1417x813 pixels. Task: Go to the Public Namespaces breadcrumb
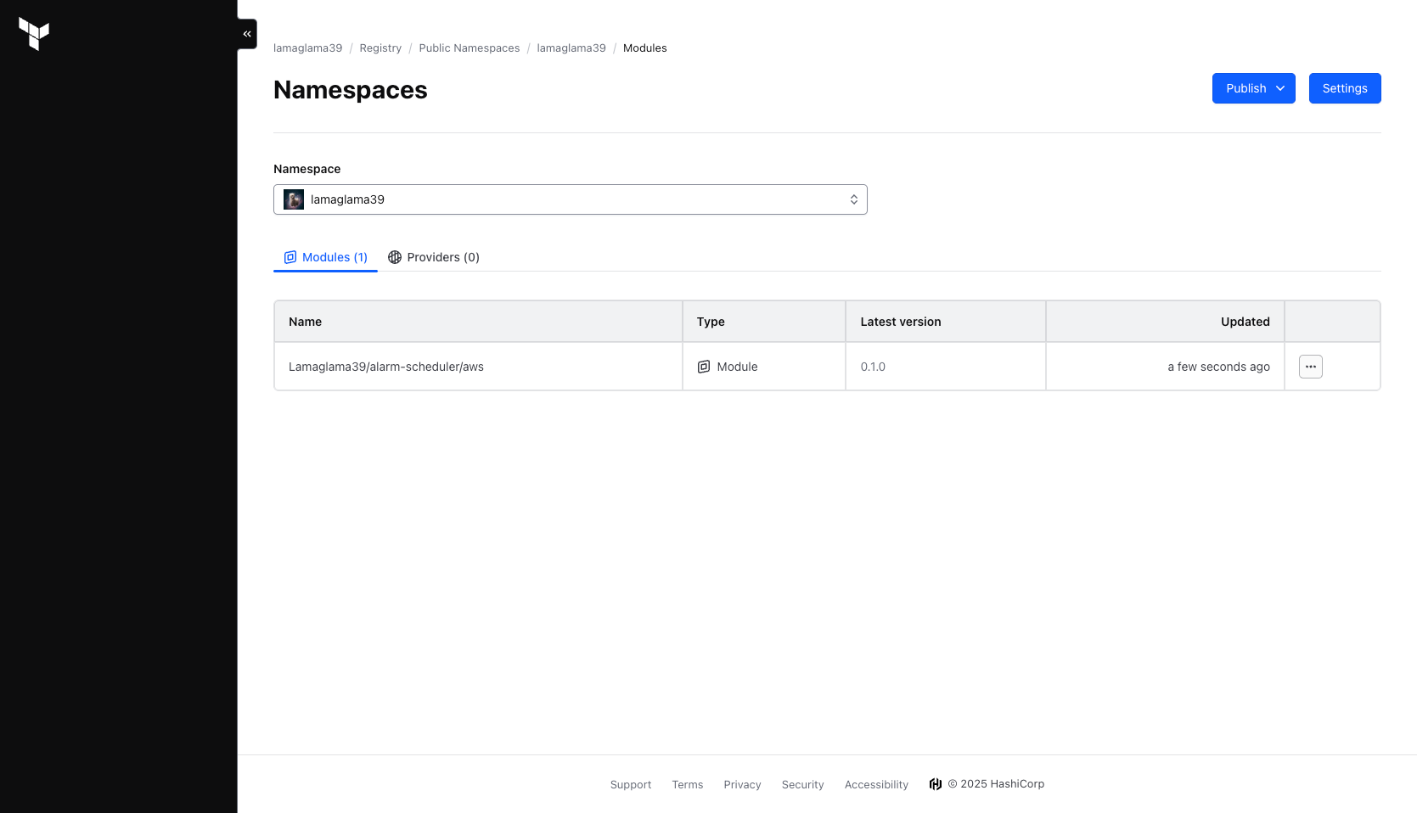tap(470, 48)
